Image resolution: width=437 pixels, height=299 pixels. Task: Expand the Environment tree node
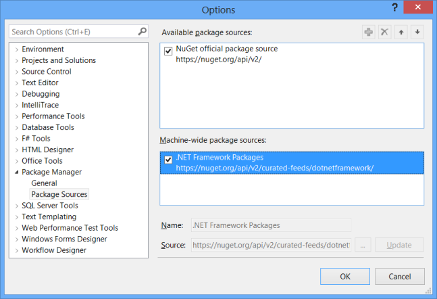(16, 49)
